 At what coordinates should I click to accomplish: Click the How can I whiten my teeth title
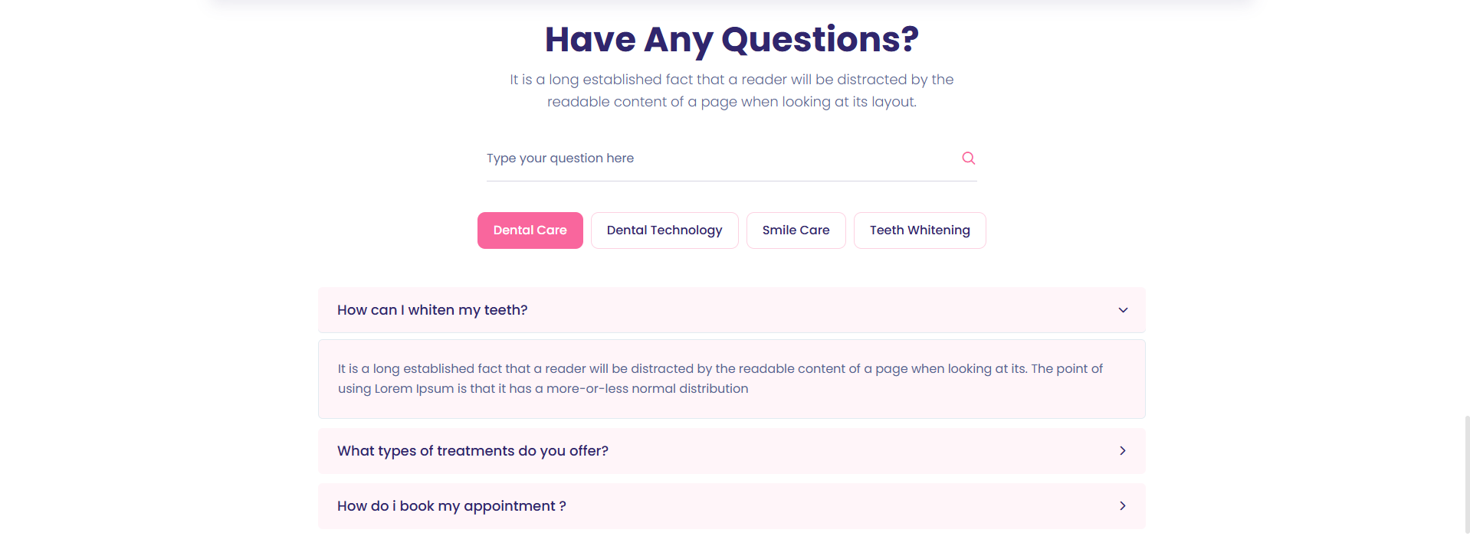point(432,310)
